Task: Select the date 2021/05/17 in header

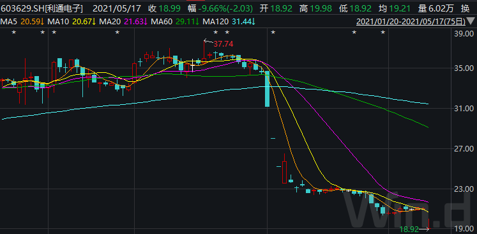Action: click(x=117, y=9)
